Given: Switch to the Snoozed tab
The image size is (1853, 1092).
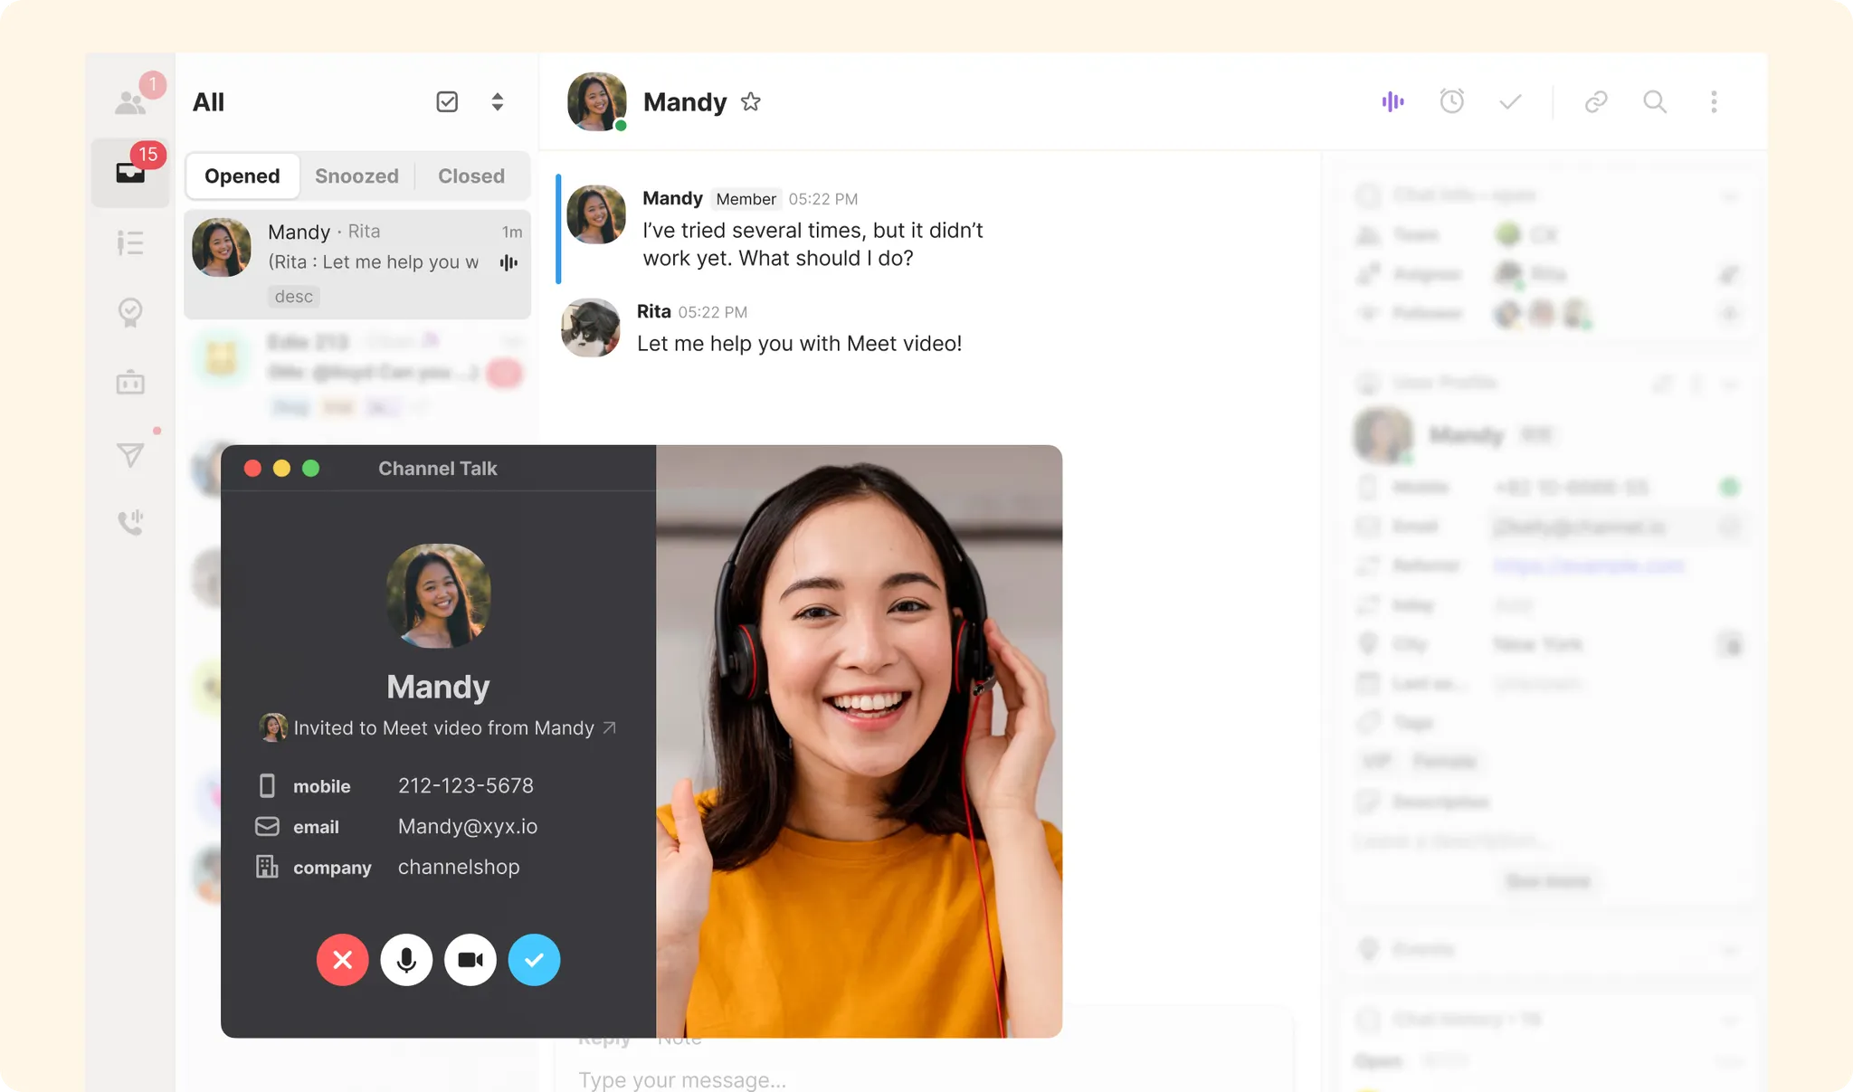Looking at the screenshot, I should [x=356, y=176].
